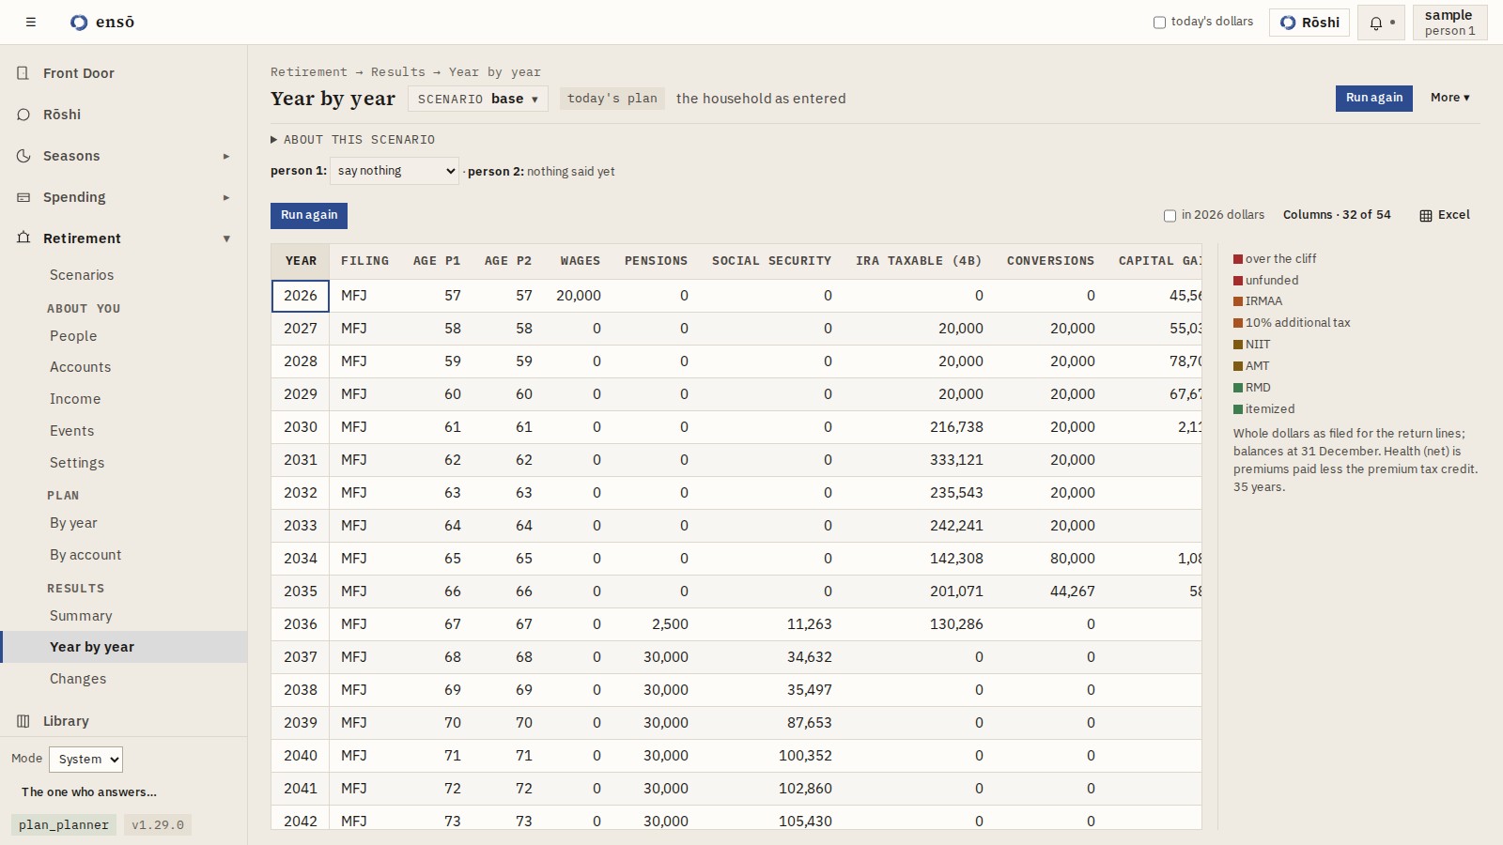1503x845 pixels.
Task: Open the hamburger menu icon
Action: (x=31, y=22)
